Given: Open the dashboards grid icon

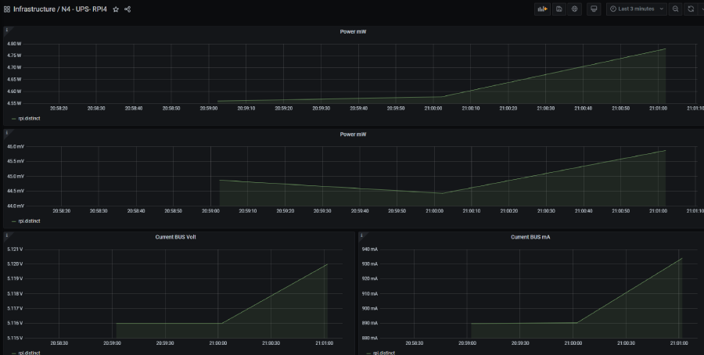Looking at the screenshot, I should tap(7, 9).
